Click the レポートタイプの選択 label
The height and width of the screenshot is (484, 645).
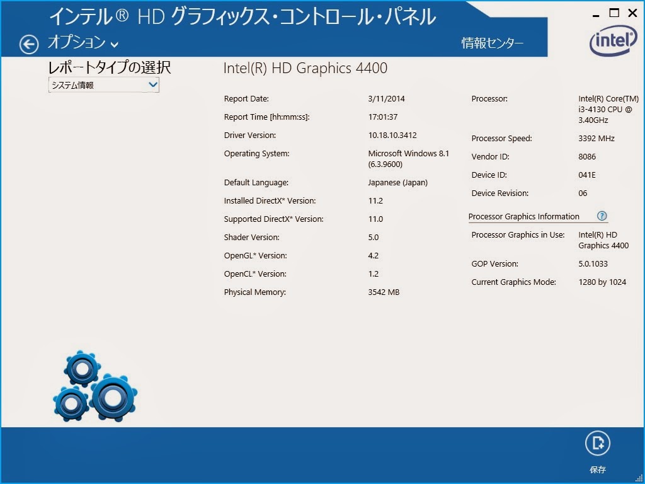[x=110, y=67]
